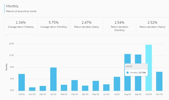Image resolution: width=169 pixels, height=100 pixels.
Task: Click the Mar'23 monthly return bar
Action: pos(75,85)
